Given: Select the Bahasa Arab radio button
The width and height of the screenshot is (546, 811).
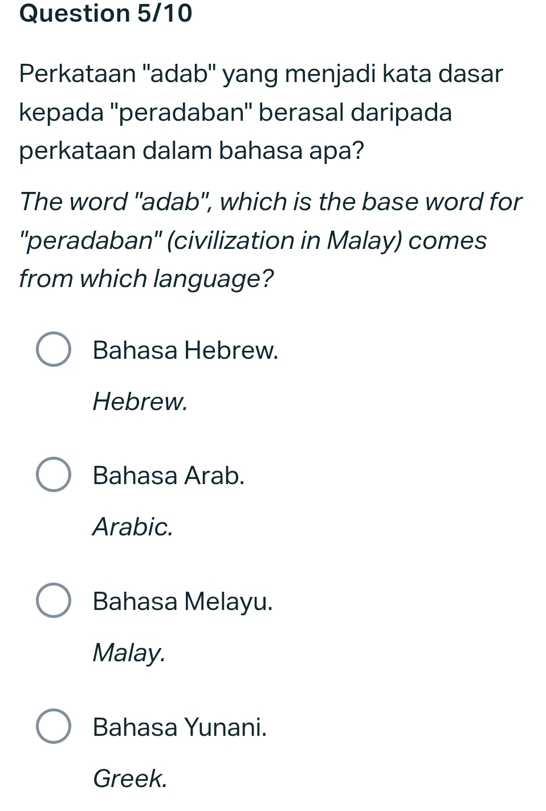Looking at the screenshot, I should [x=54, y=474].
